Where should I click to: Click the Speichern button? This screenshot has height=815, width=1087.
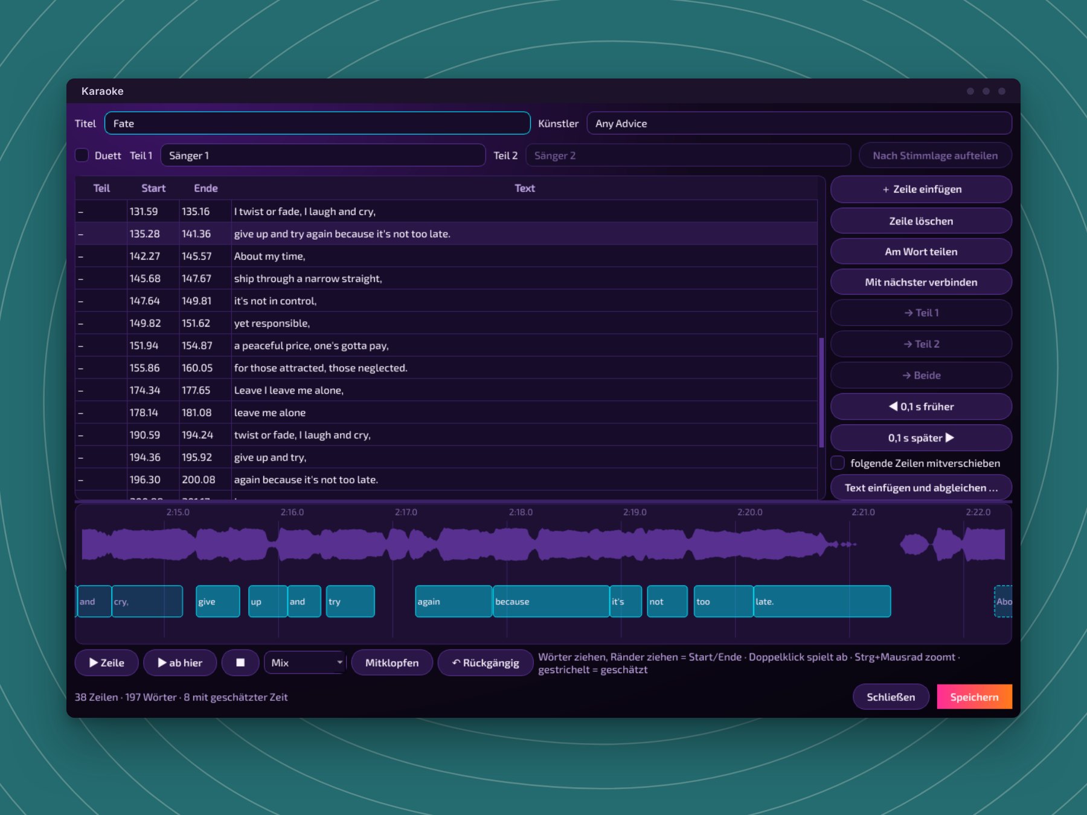pyautogui.click(x=974, y=697)
